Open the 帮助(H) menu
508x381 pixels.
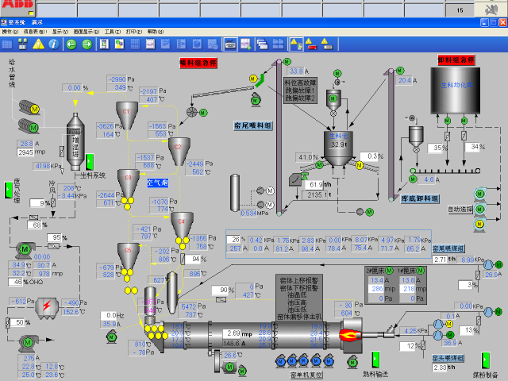pos(156,32)
